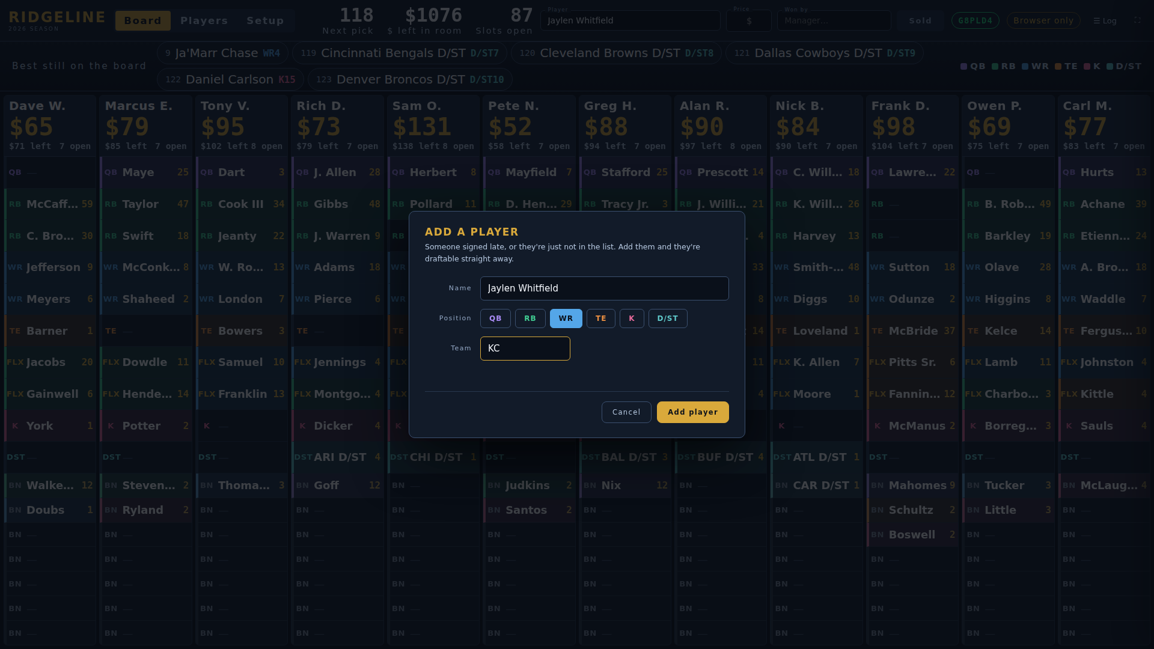Click the WR legend color swatch

click(x=1025, y=67)
